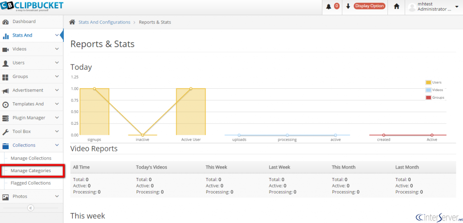Viewport: 463px width, 223px height.
Task: Click the Stats And bar chart icon
Action: click(x=5, y=36)
